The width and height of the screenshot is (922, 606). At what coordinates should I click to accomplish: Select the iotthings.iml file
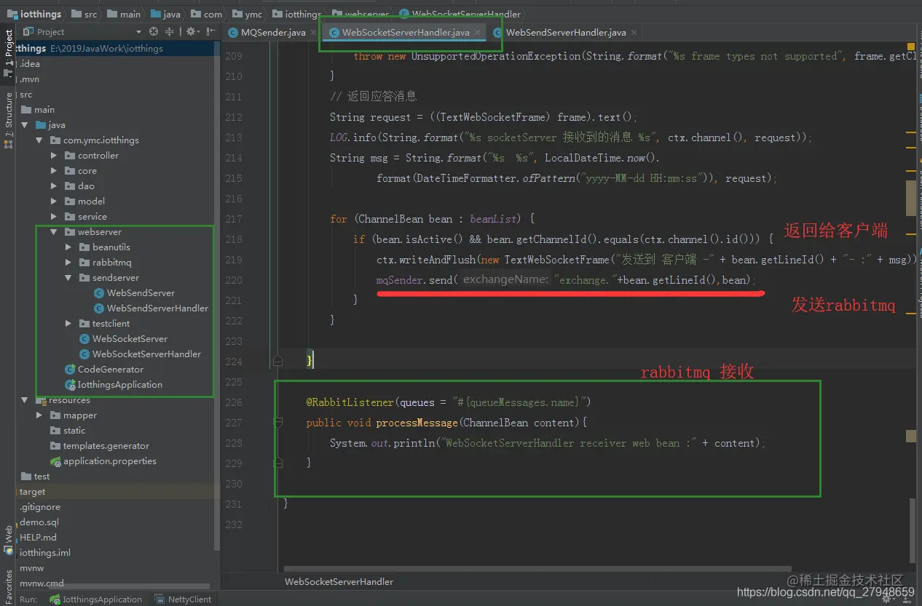coord(45,553)
